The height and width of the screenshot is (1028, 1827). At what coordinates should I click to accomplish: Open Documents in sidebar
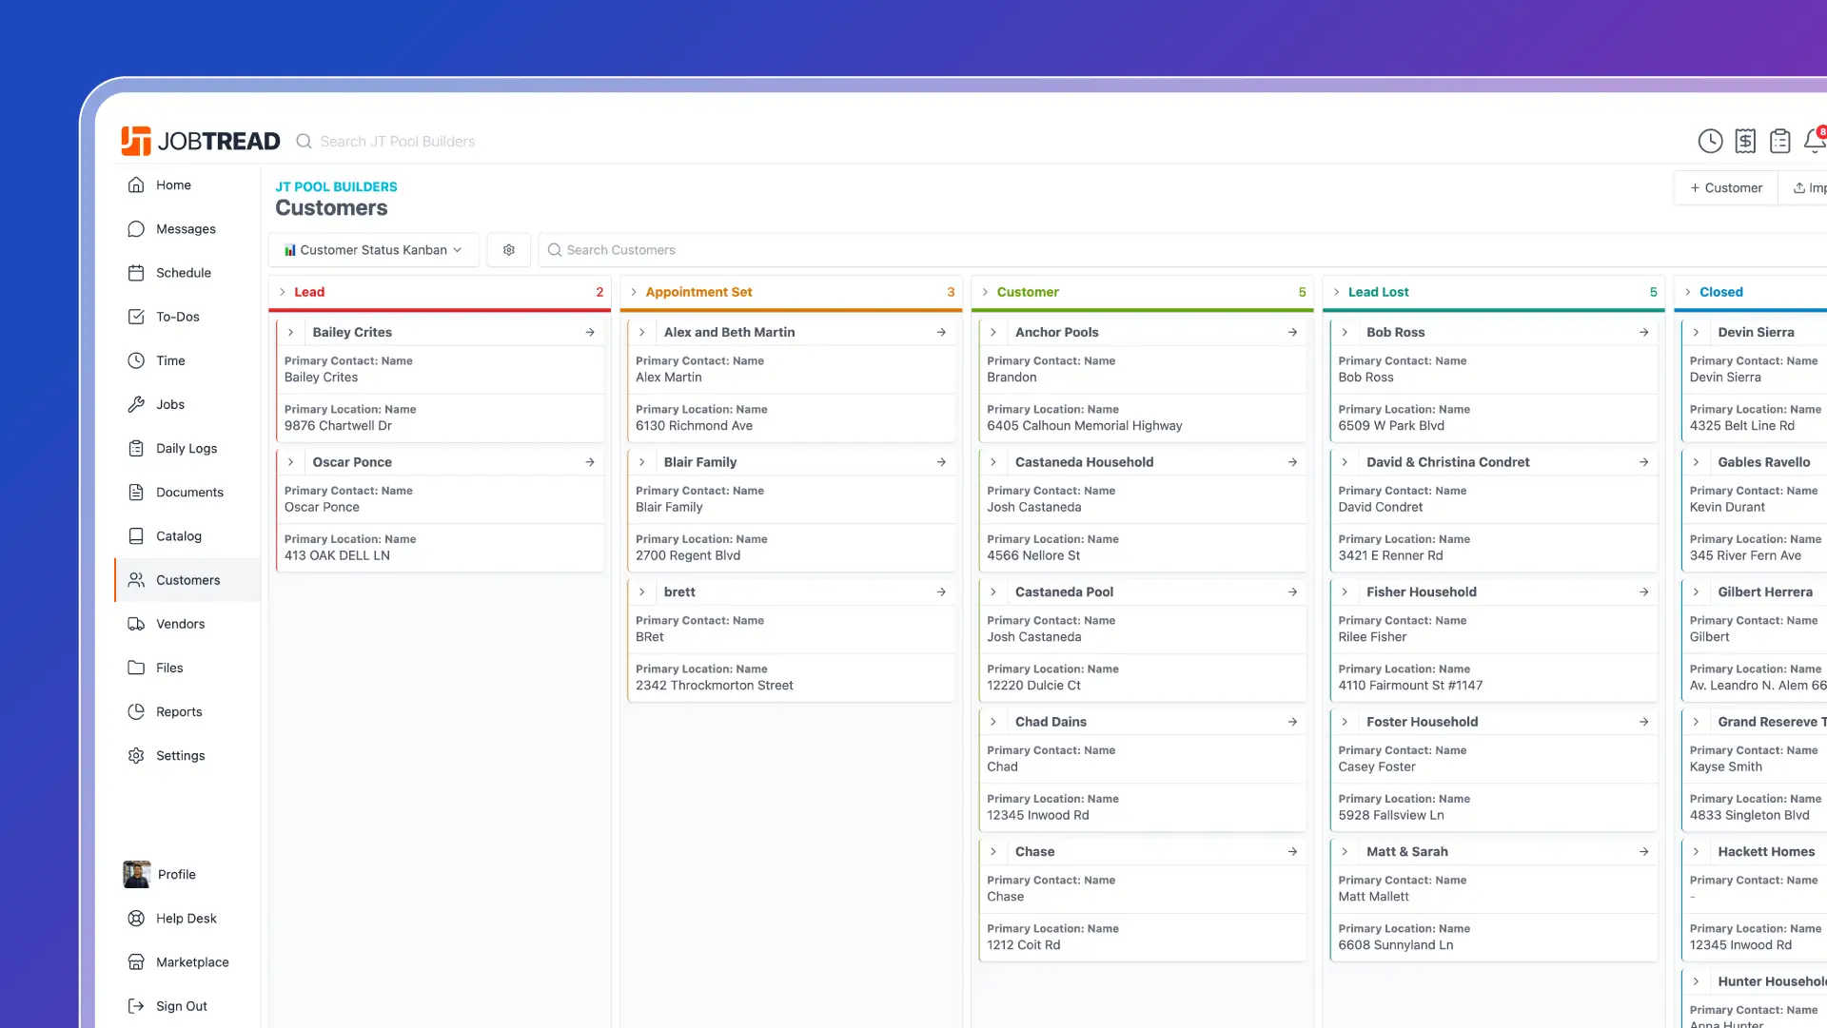click(187, 493)
